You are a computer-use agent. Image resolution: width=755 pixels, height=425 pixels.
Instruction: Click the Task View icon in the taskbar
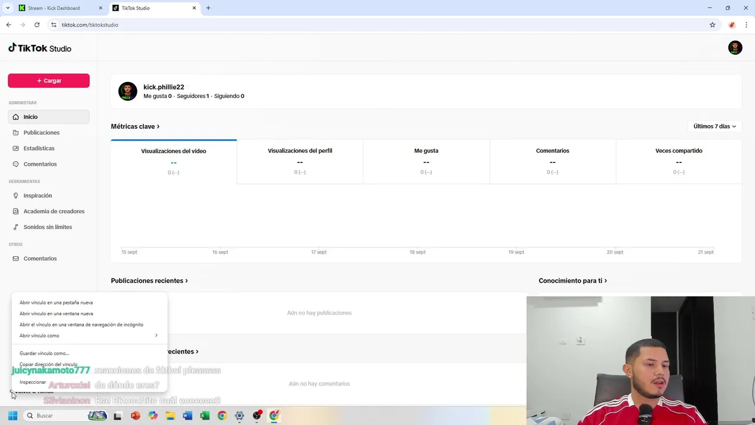point(117,416)
